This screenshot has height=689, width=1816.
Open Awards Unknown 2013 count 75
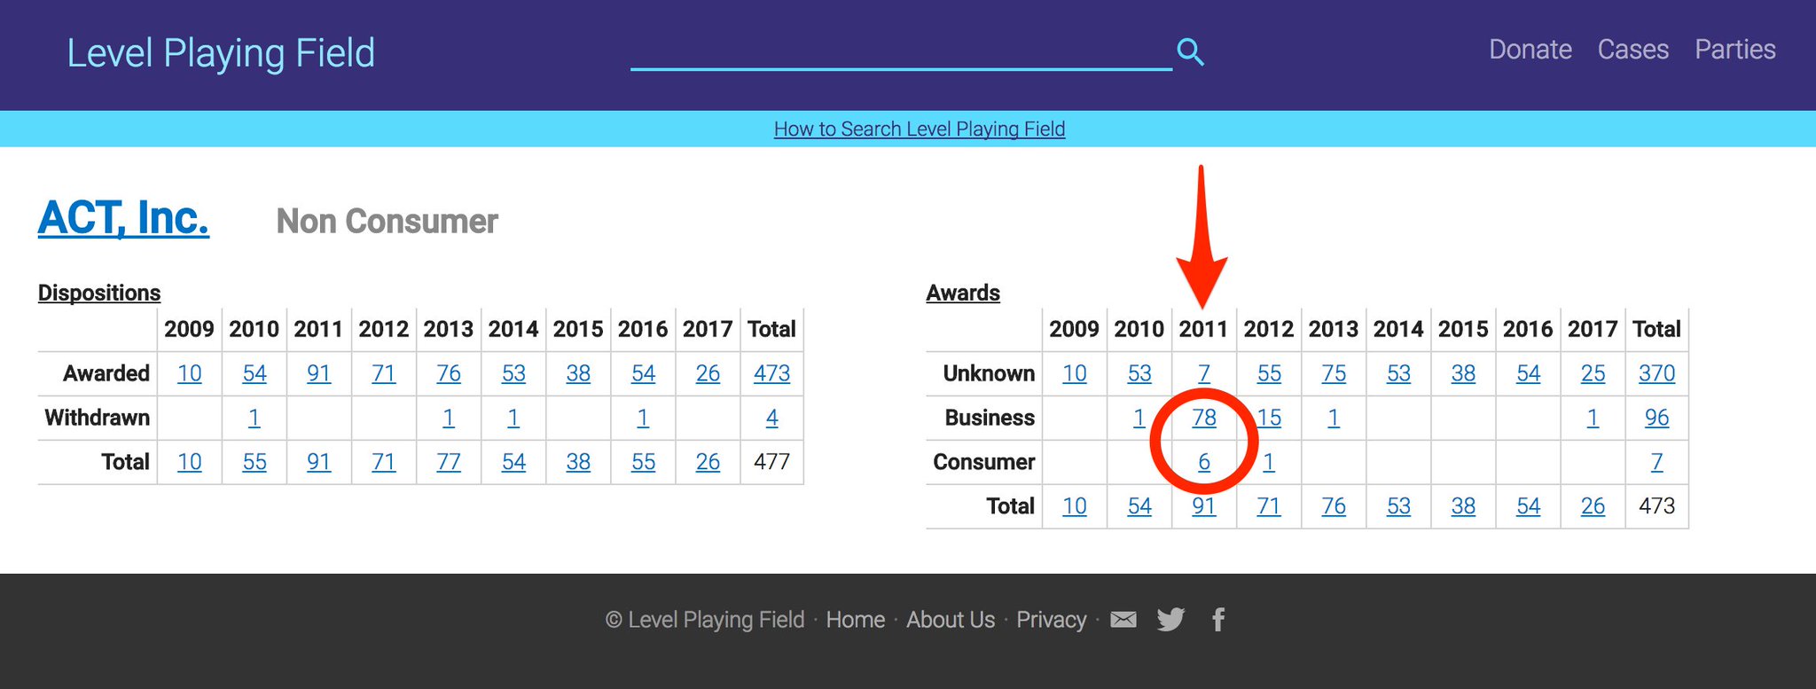(x=1334, y=373)
